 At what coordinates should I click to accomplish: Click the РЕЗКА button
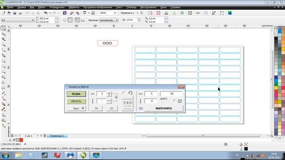tap(76, 94)
